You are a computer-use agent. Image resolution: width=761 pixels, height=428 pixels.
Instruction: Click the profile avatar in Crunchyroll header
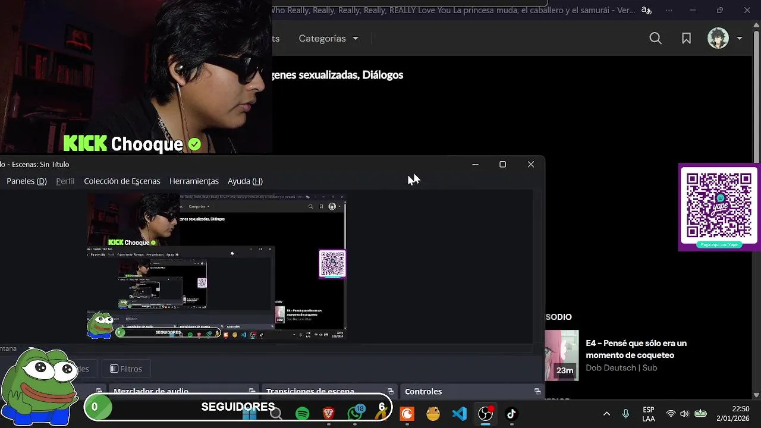pos(718,38)
